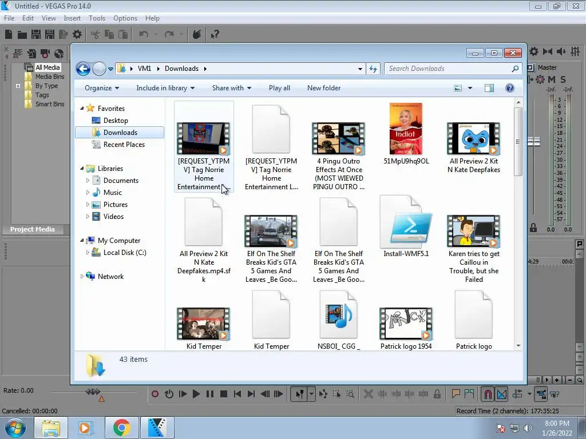Toggle Enable Snapping magnet button
586x439 pixels.
point(488,394)
